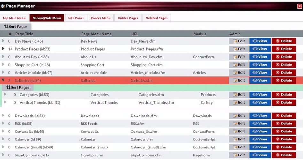The image size is (303, 160).
Task: Select the Second/Side Menu tab
Action: [47, 18]
